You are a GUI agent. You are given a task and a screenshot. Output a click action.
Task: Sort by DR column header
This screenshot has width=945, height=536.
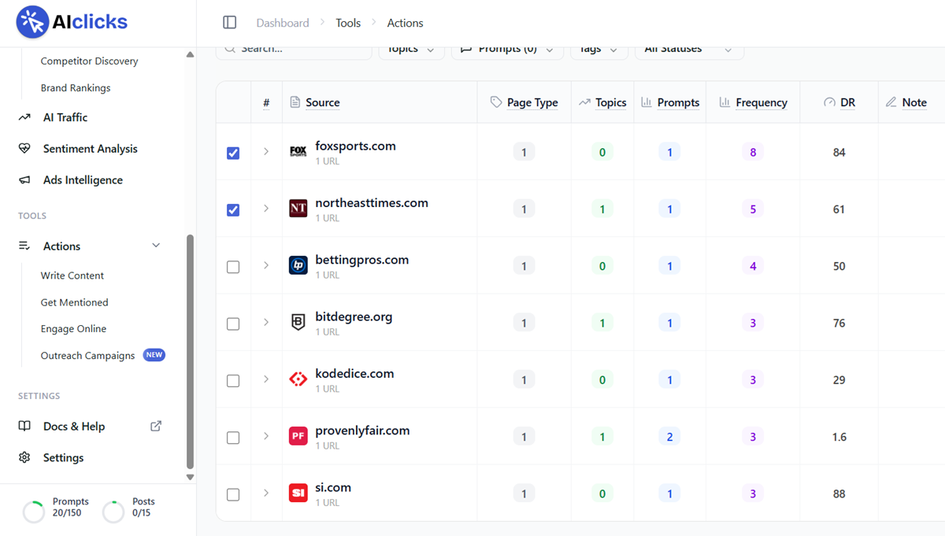(847, 102)
